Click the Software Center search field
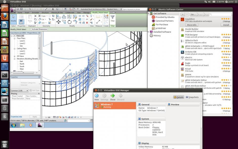238x149 pixels. [220, 14]
